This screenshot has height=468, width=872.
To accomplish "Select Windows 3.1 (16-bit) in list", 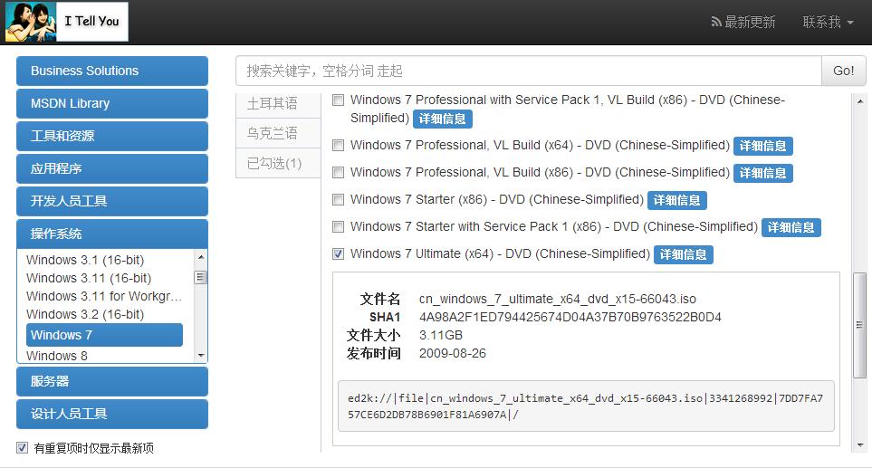I will pyautogui.click(x=85, y=260).
